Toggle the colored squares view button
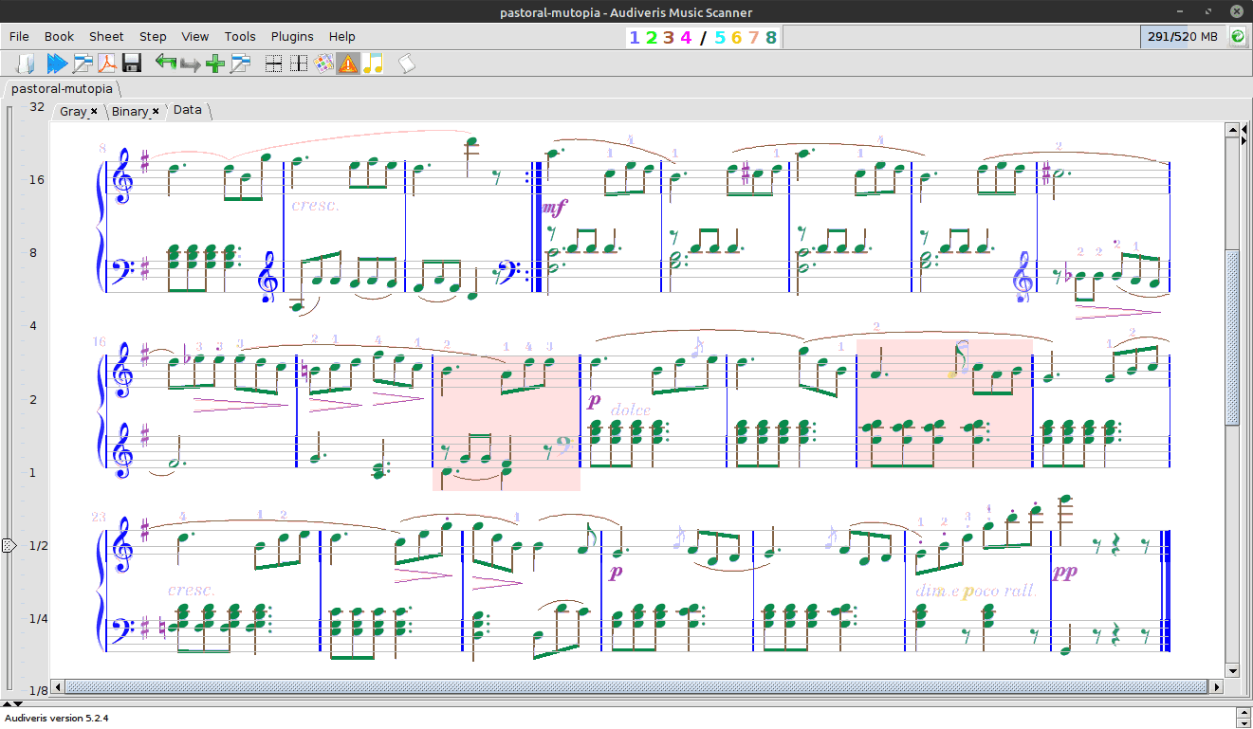The image size is (1253, 729). pyautogui.click(x=323, y=64)
